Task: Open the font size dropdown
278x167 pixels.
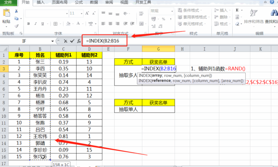Action: click(82, 13)
